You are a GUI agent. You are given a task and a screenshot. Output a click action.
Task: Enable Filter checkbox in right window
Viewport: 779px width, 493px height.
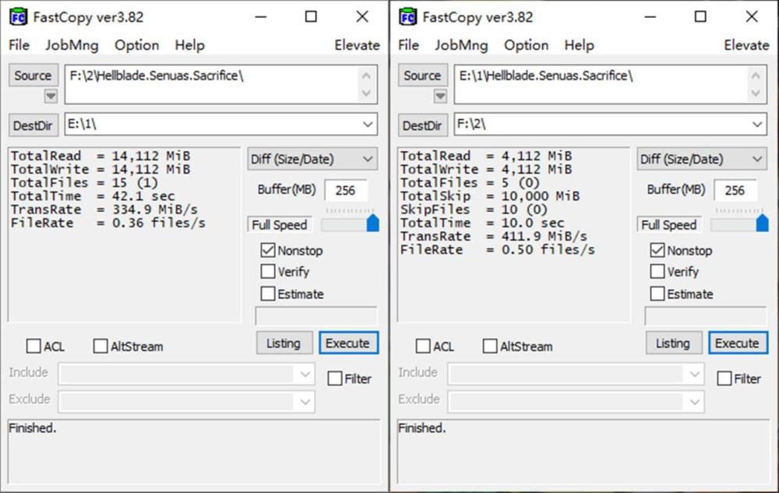click(724, 379)
